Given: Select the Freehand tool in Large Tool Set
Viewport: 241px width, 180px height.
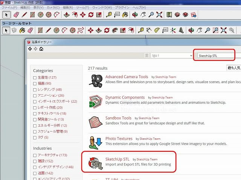Looking at the screenshot, I should click(x=81, y=30).
